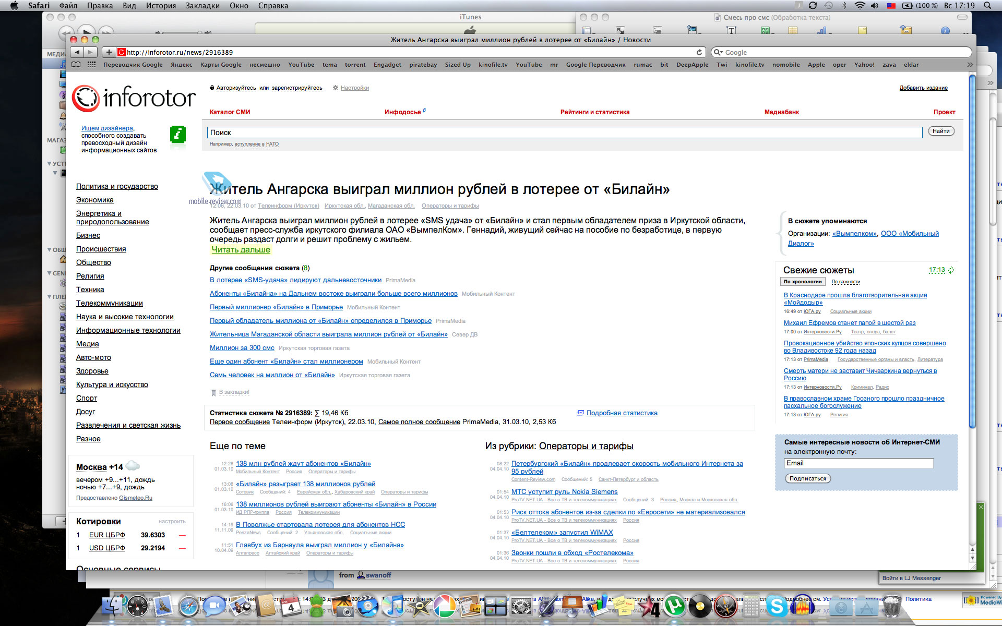Open Skype from the Dock
1002x626 pixels.
(x=777, y=606)
